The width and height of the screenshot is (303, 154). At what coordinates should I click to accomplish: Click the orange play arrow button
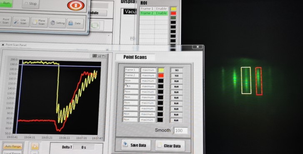pos(35,146)
